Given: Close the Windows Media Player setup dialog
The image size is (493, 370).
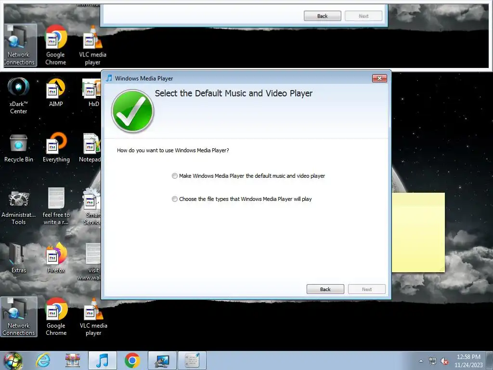Looking at the screenshot, I should click(379, 79).
